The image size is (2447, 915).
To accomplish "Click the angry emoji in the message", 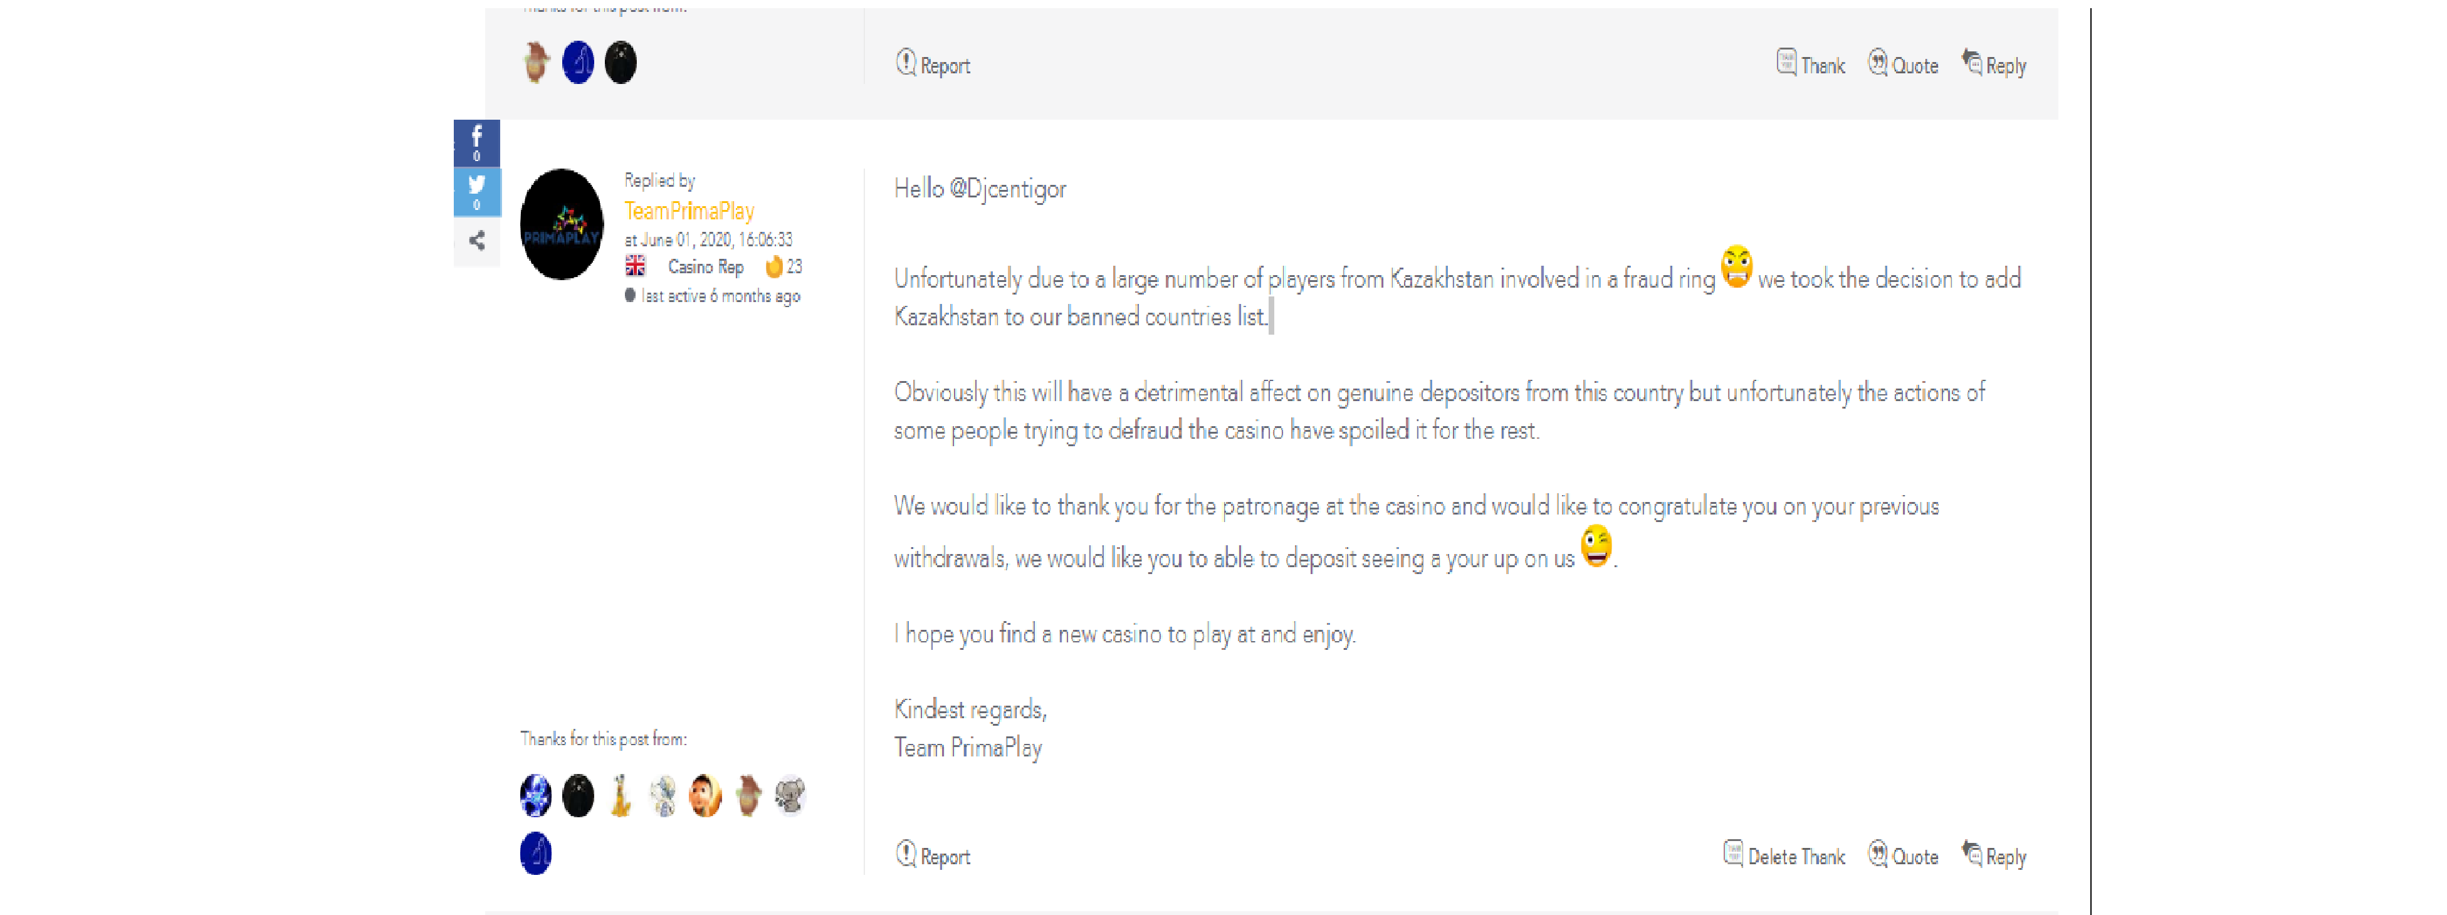I will point(1736,267).
